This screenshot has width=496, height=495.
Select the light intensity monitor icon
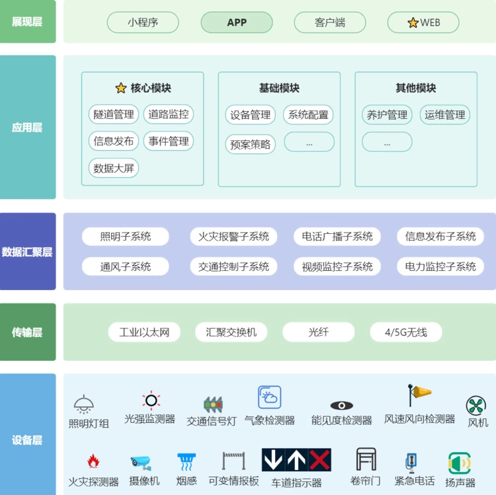[x=151, y=400]
